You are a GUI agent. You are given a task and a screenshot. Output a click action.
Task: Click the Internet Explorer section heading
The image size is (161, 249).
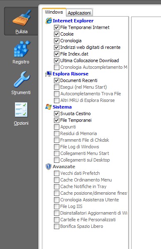[73, 21]
